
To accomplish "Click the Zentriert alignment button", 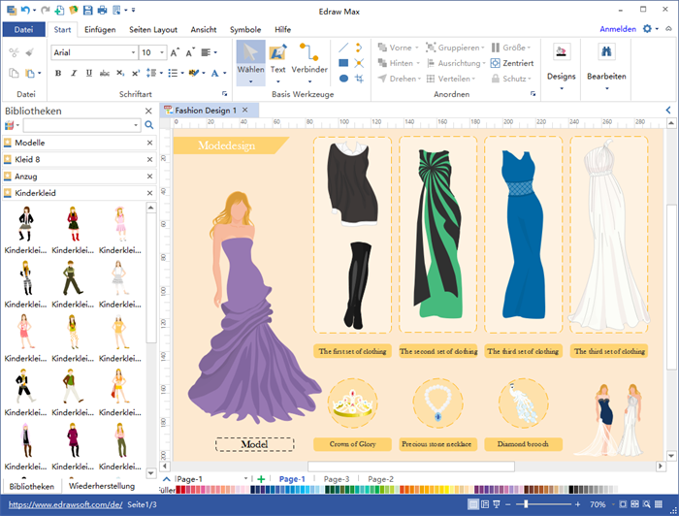I will tap(511, 63).
